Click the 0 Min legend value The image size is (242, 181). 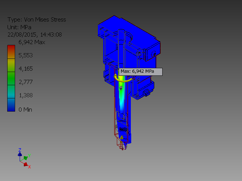coord(25,110)
